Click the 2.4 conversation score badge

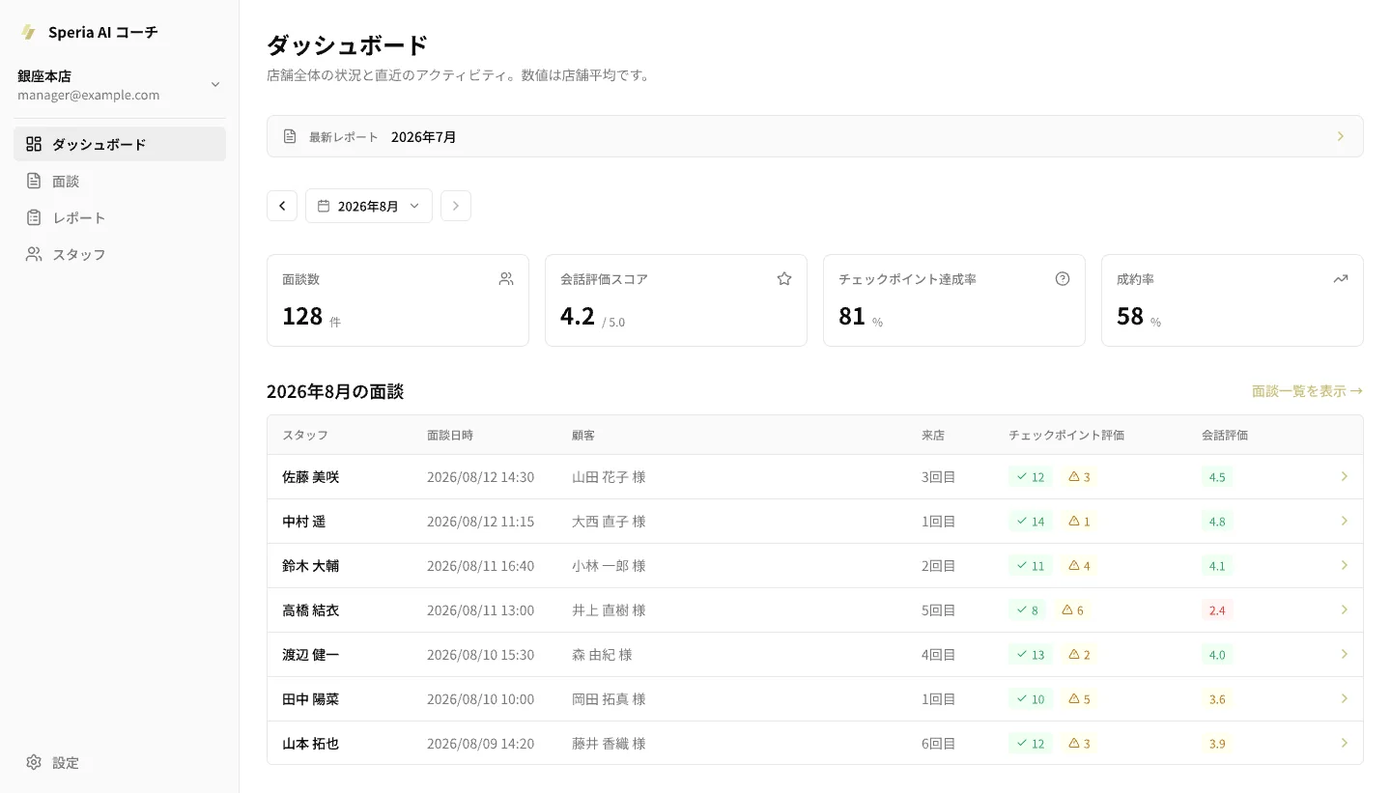1217,610
